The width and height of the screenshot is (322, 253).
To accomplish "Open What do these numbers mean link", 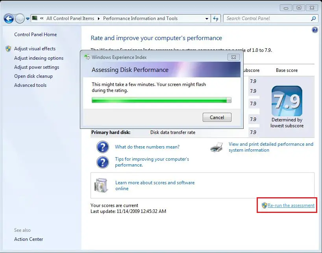I will [x=147, y=147].
